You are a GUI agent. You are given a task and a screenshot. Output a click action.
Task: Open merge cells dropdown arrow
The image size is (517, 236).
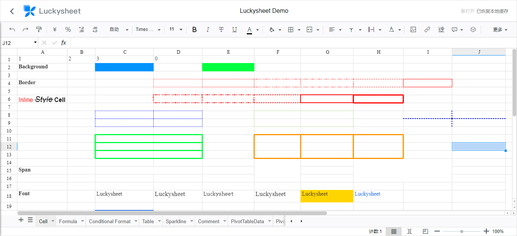[x=318, y=30]
